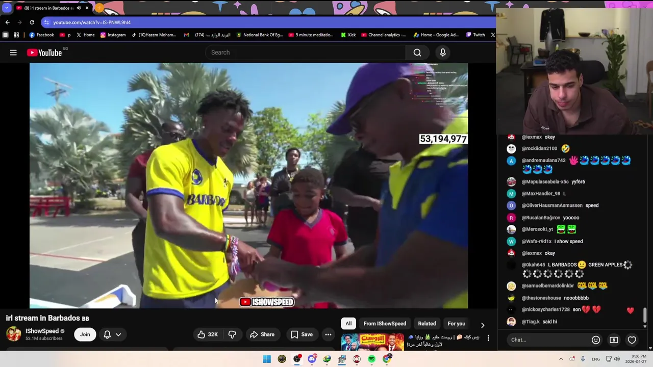Image resolution: width=653 pixels, height=367 pixels.
Task: Open the Discord taskbar icon
Action: point(312,359)
